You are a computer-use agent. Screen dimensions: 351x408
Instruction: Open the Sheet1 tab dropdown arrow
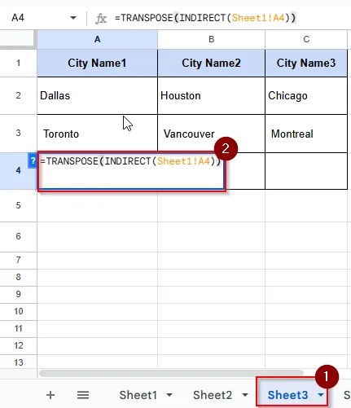[x=169, y=395]
